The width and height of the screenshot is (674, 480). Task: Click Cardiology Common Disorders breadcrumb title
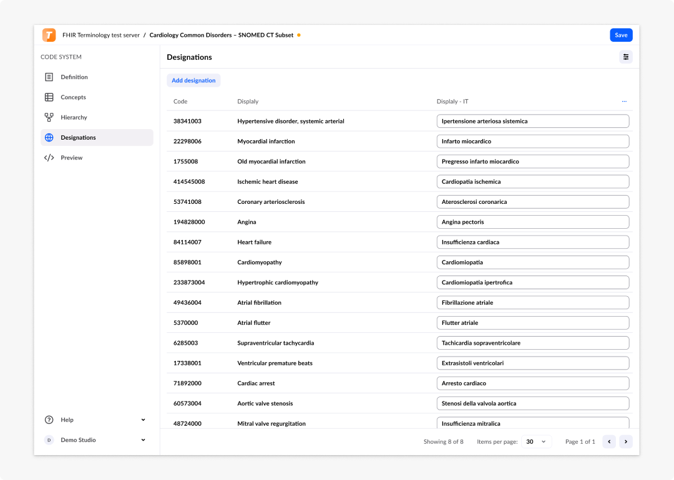tap(222, 35)
